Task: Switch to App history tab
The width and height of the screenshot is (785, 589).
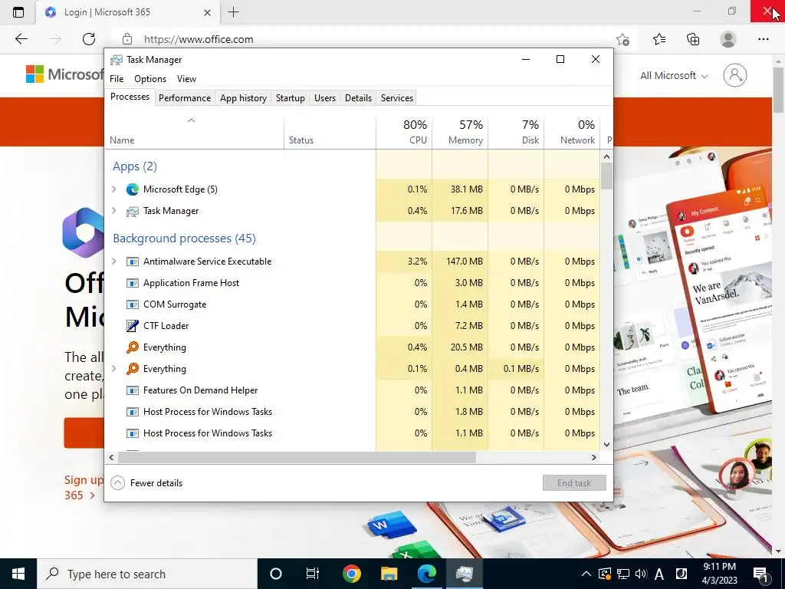Action: click(x=243, y=98)
